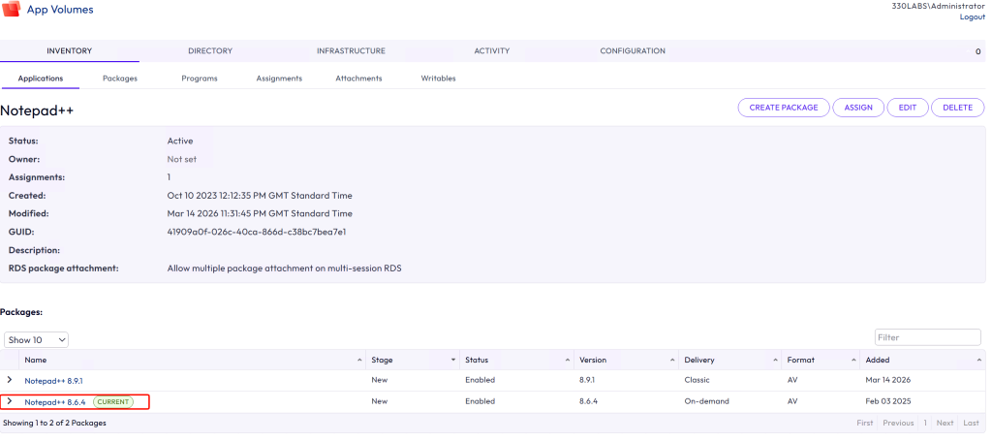Open the Notepad++ 8.6.4 package link
992x442 pixels.
click(55, 402)
